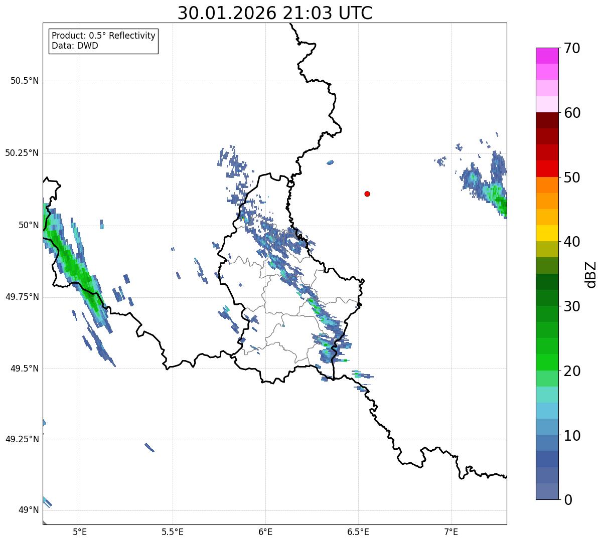This screenshot has width=603, height=542.
Task: Click the colorbar tick label "0"
Action: pos(568,500)
